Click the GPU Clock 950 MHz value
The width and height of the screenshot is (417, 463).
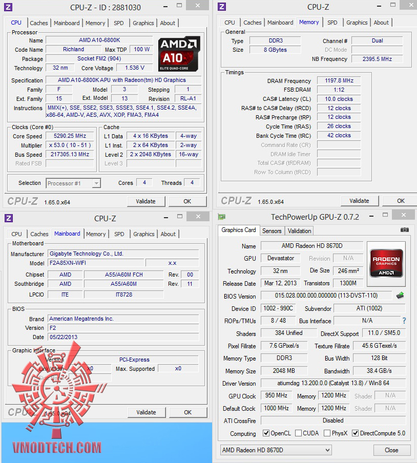276,395
